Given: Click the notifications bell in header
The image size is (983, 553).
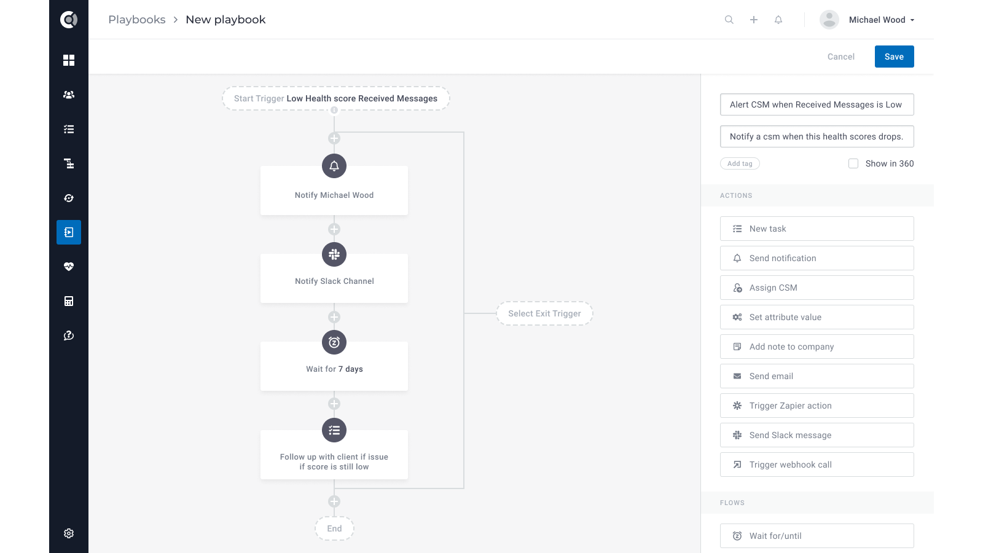Looking at the screenshot, I should pyautogui.click(x=778, y=20).
